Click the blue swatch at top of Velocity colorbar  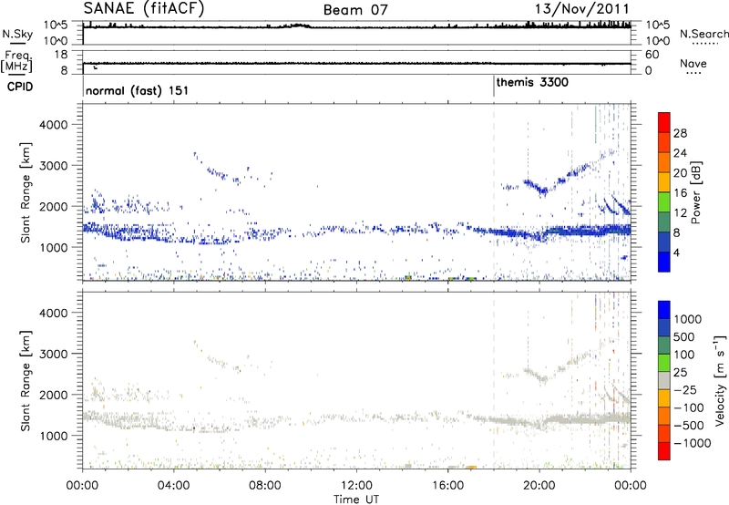(x=664, y=309)
